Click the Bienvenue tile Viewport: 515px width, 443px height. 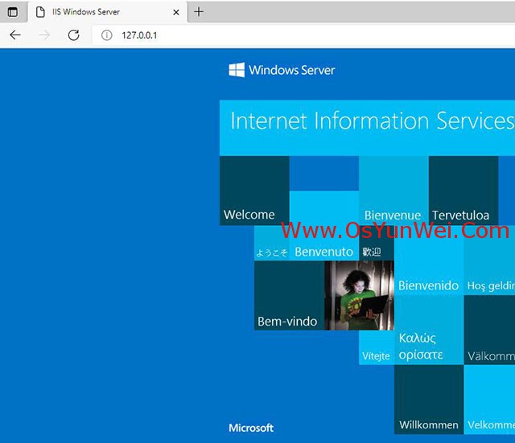point(393,191)
